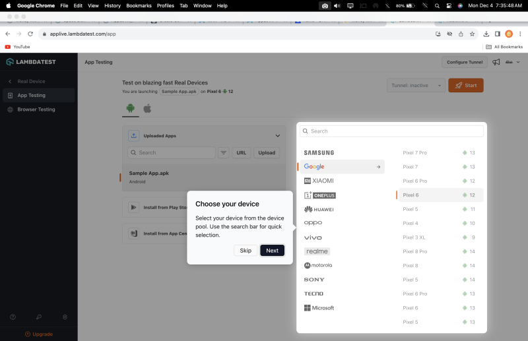The width and height of the screenshot is (528, 341).
Task: Click the help question mark icon
Action: (13, 317)
